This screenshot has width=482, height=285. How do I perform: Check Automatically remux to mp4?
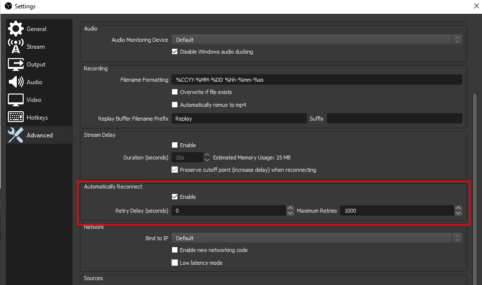click(x=174, y=105)
